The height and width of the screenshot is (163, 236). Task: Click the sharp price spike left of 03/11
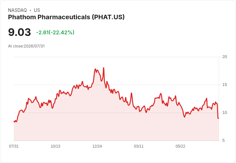[x=131, y=93]
